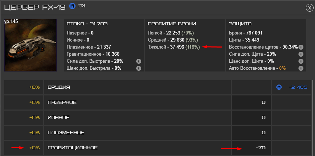Click info icon next to Шанс доп. Выстрела
Screen dimensions: 315x156
pyautogui.click(x=139, y=68)
